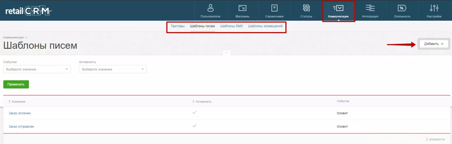Viewport: 452px width, 144px height.
Task: Switch to the Шаблоны SMS tab
Action: click(231, 26)
